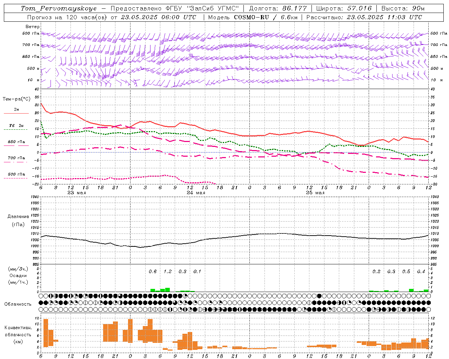
Task: Click the 0.2 precipitation value
Action: point(376,271)
